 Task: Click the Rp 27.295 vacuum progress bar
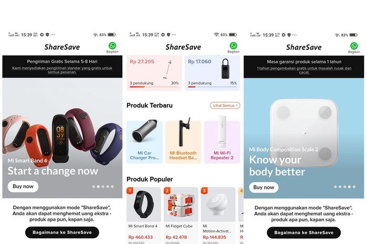[x=154, y=87]
